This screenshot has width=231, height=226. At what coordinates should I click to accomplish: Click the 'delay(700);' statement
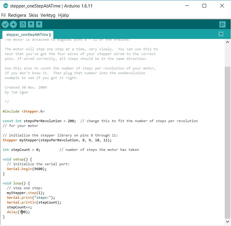[18, 212]
